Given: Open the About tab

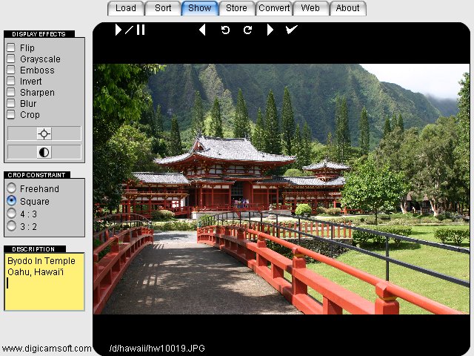Looking at the screenshot, I should tap(347, 8).
